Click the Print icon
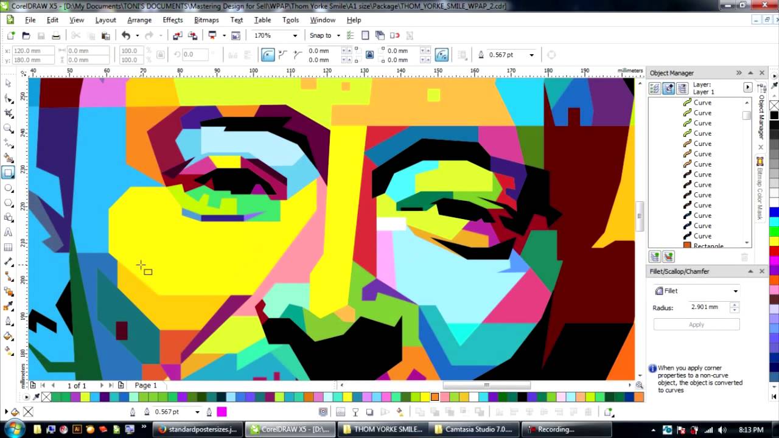 pyautogui.click(x=56, y=35)
